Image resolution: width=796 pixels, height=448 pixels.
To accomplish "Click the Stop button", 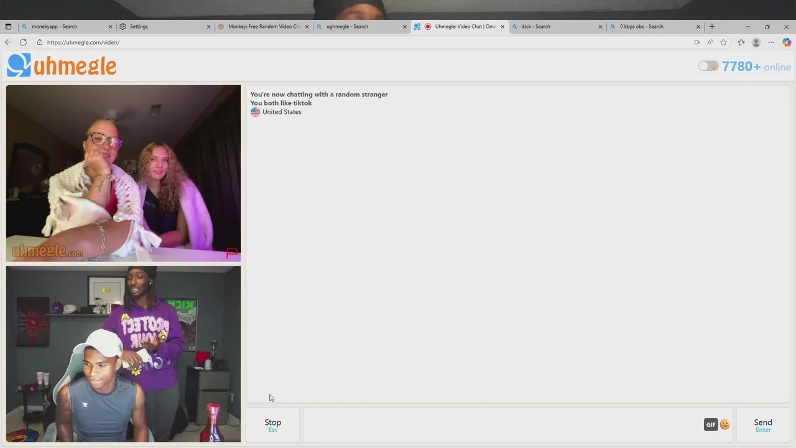I will (272, 425).
